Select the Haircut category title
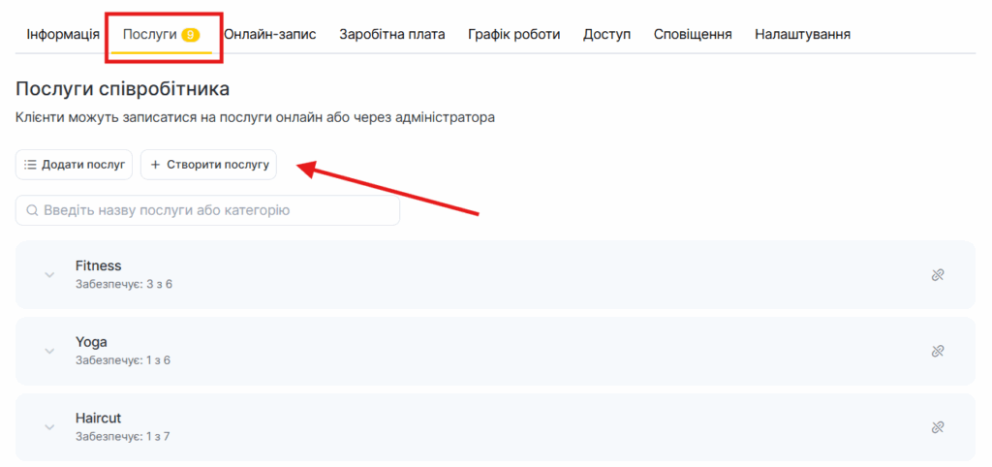Viewport: 992px width, 467px height. point(98,418)
